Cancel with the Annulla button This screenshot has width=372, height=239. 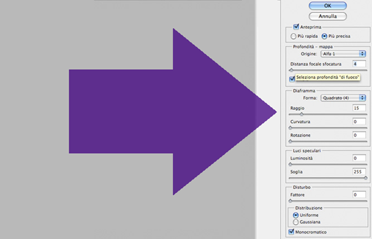[328, 17]
